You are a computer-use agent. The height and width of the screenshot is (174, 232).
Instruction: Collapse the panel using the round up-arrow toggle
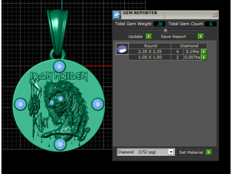point(165,30)
